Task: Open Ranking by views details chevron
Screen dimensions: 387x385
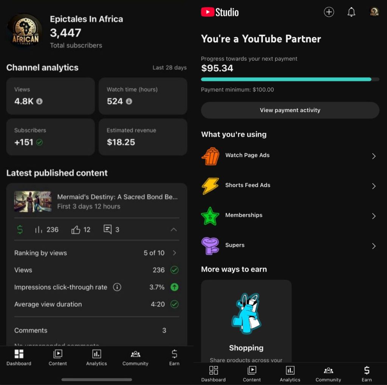Action: 175,253
